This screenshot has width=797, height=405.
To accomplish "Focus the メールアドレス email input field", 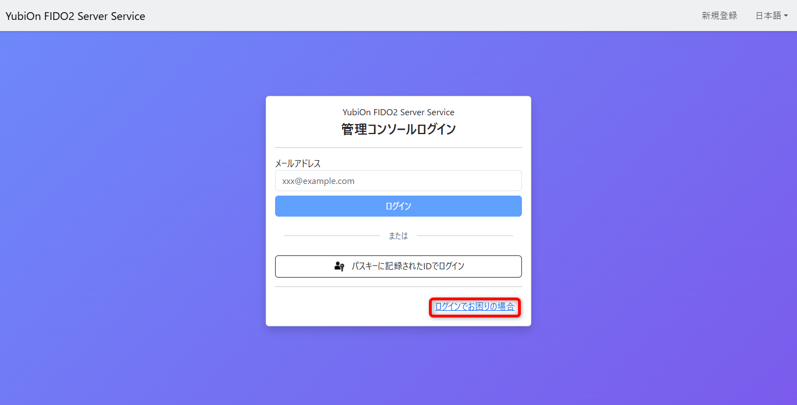I will pos(398,181).
